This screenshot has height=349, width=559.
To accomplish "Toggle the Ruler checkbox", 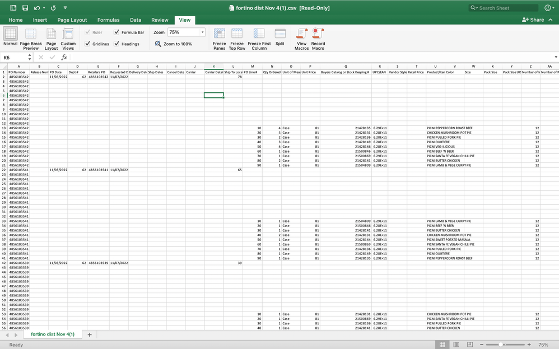I will (88, 32).
